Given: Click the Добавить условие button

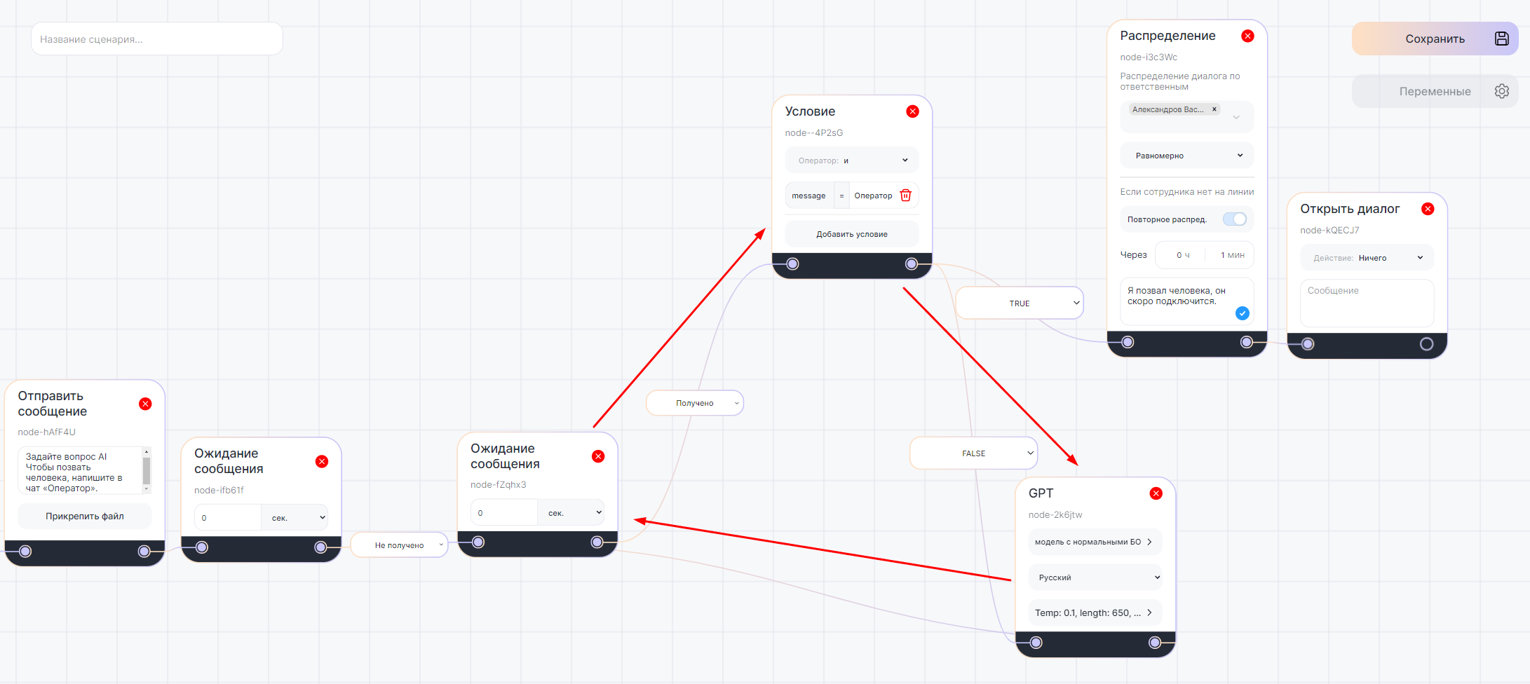Looking at the screenshot, I should coord(851,234).
